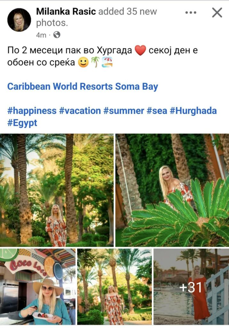This screenshot has height=328, width=229.
Task: Open Caribbean World Resorts Soma Bay link
Action: click(83, 86)
